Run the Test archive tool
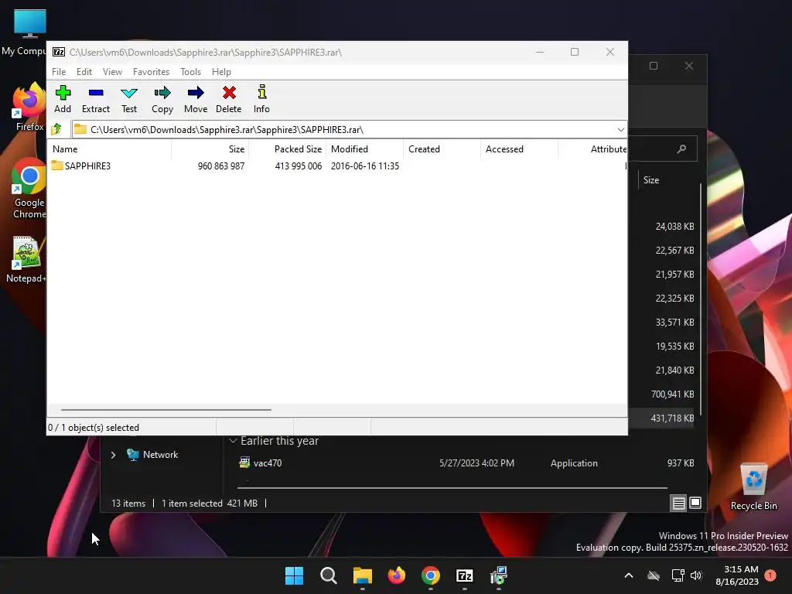Image resolution: width=792 pixels, height=594 pixels. tap(129, 100)
